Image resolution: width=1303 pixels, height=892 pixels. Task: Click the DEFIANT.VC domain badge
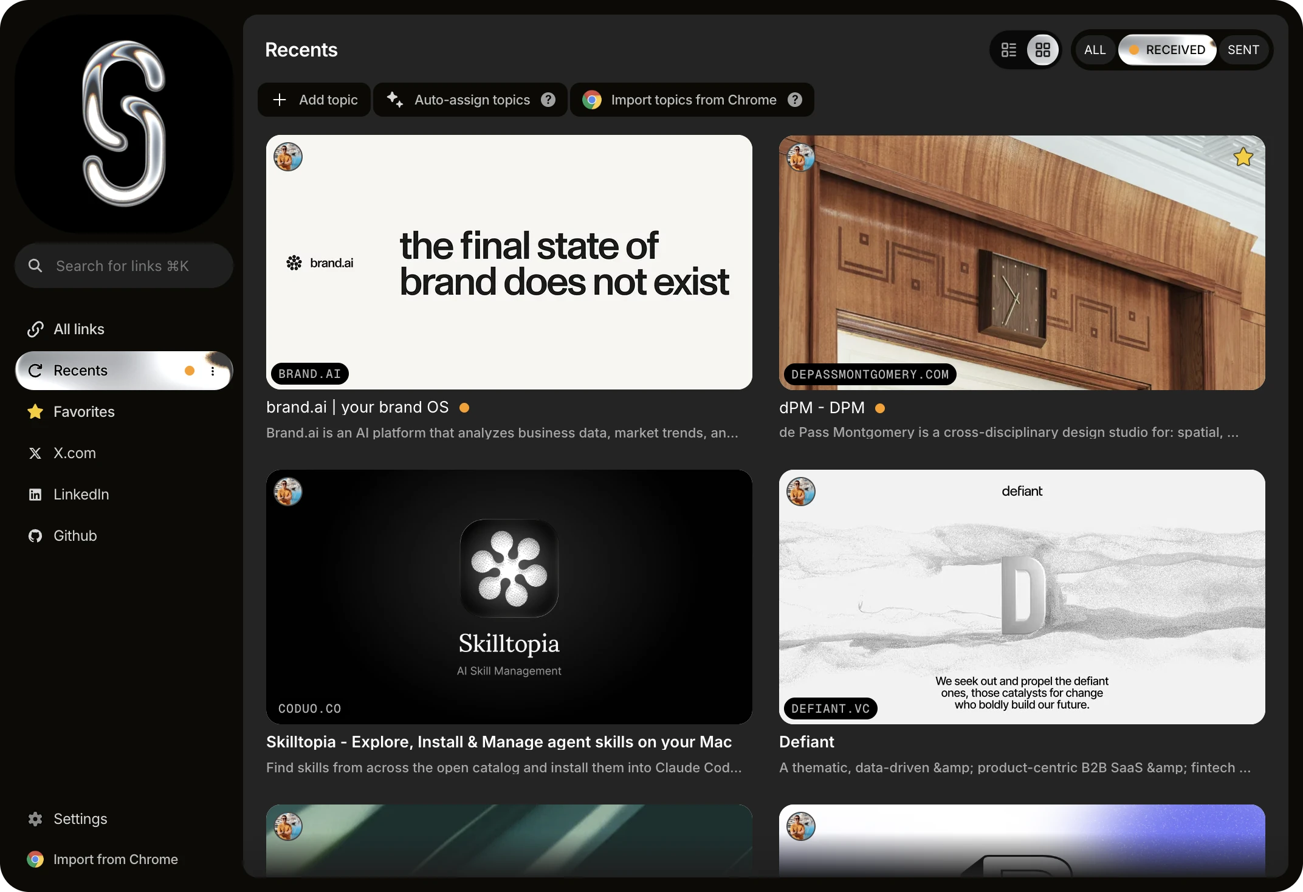tap(831, 708)
